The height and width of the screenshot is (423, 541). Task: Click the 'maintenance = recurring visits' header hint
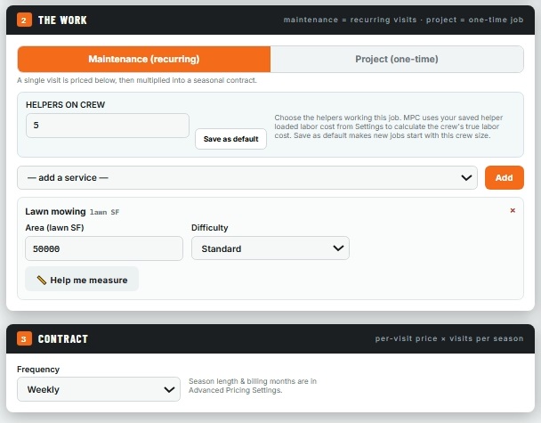point(403,20)
